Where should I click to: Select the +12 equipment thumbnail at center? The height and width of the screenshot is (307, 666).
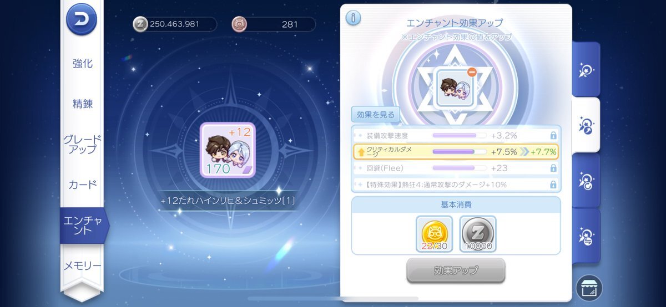(x=228, y=150)
